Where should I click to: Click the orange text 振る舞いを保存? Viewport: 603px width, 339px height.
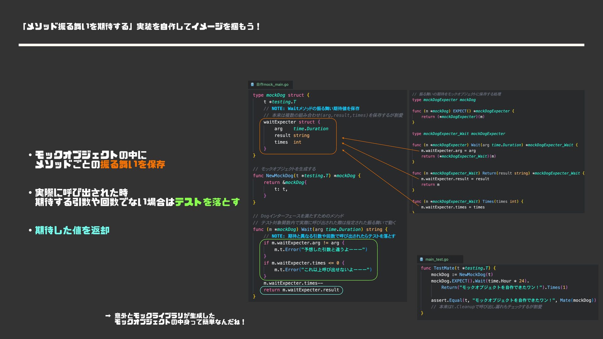click(x=133, y=164)
